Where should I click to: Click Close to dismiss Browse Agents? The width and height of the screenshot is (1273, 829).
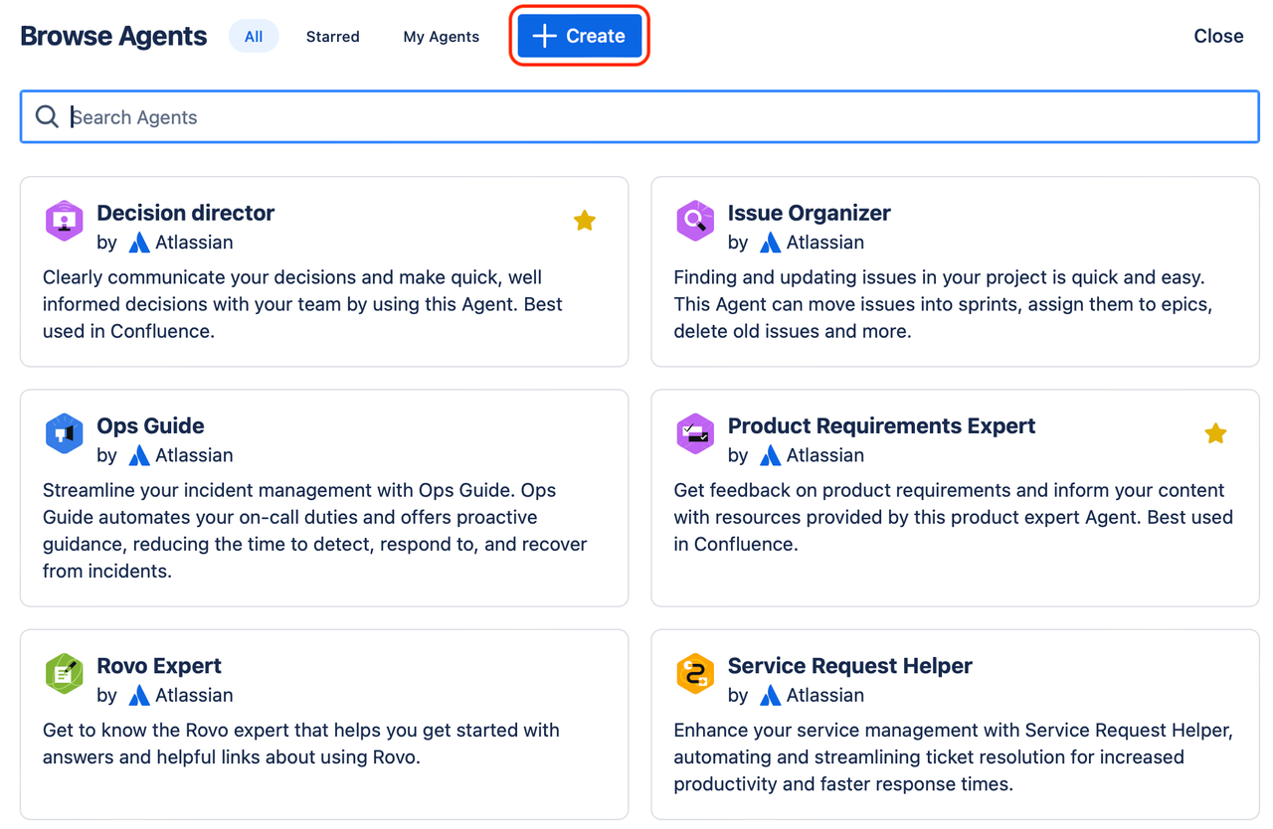(x=1217, y=36)
